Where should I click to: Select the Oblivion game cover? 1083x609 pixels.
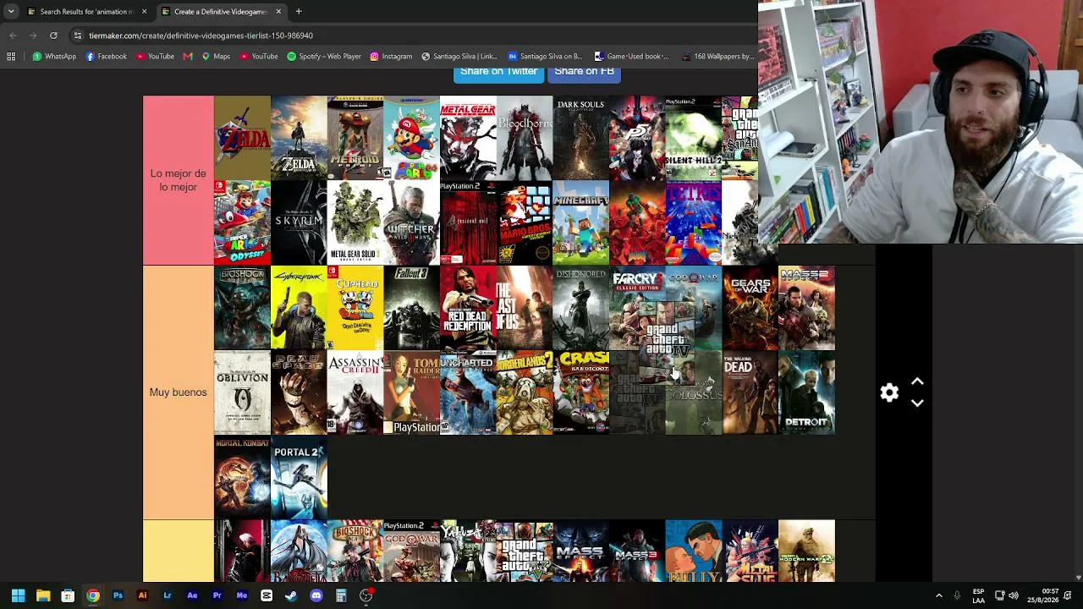(x=242, y=392)
